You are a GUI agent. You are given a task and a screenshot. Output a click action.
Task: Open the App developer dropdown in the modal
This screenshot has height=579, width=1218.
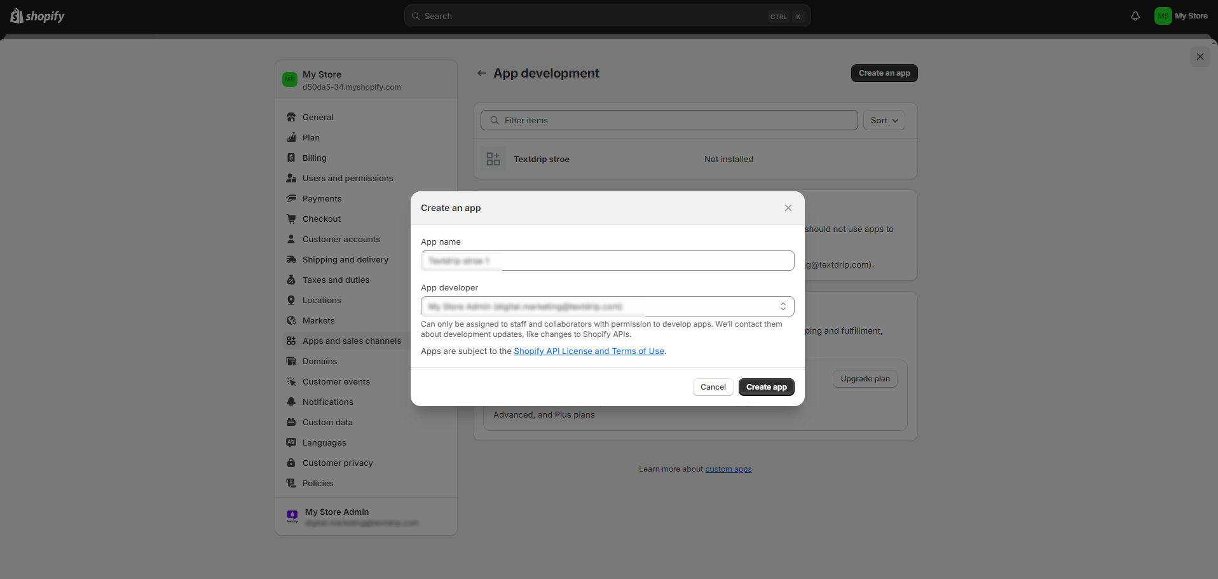tap(607, 306)
